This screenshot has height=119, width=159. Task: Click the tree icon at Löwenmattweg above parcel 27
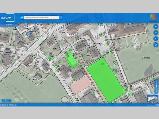click(x=70, y=50)
